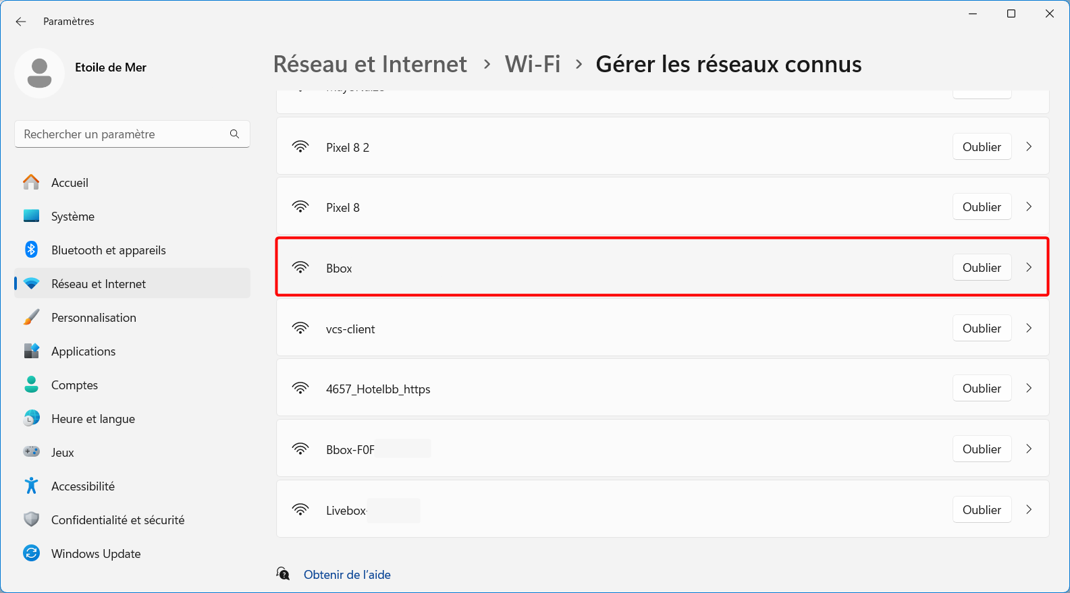Expand the Livebox network chevron

pyautogui.click(x=1029, y=509)
